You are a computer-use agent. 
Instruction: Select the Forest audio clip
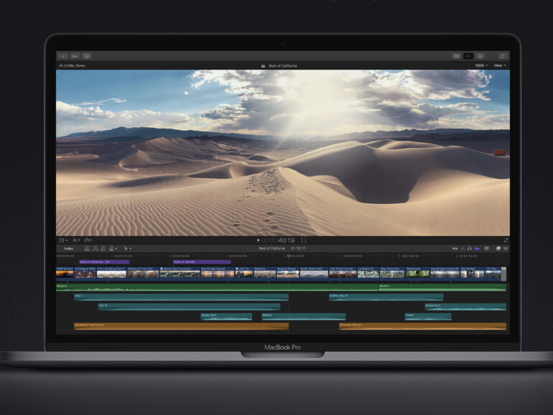pyautogui.click(x=428, y=317)
